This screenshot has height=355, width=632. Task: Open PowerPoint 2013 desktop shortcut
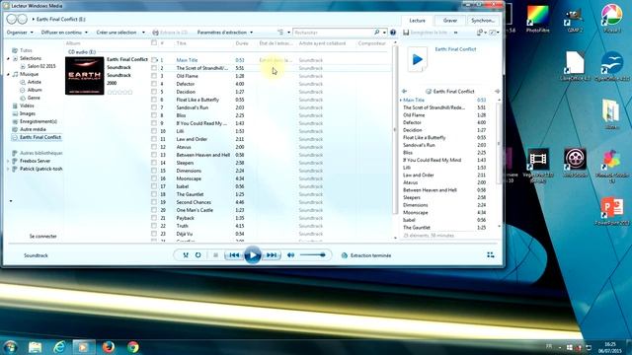612,211
